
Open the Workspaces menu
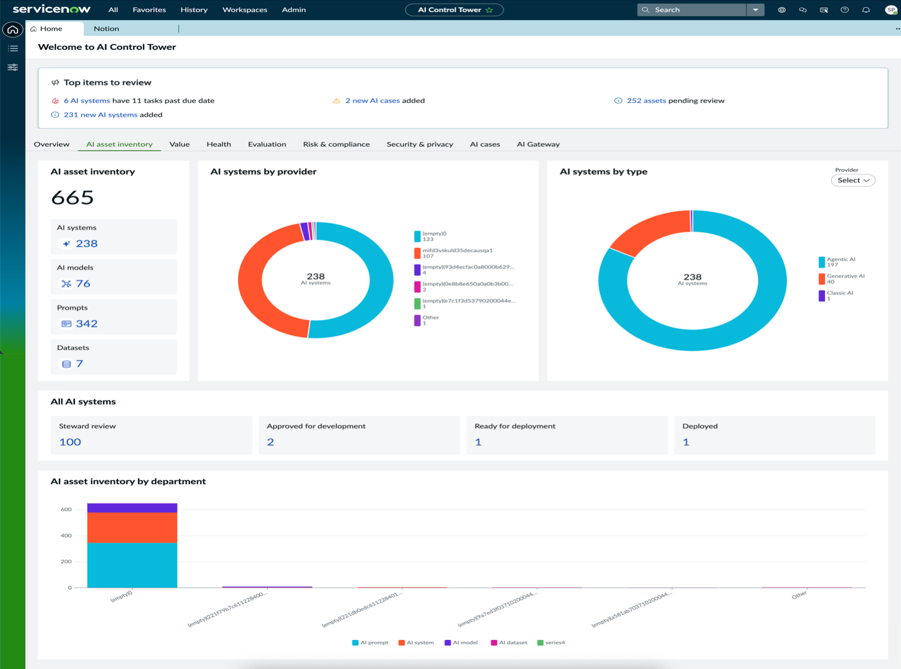pyautogui.click(x=245, y=10)
